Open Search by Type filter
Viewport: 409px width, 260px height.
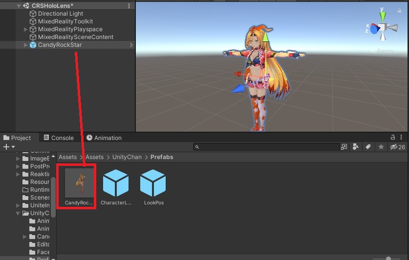click(356, 147)
